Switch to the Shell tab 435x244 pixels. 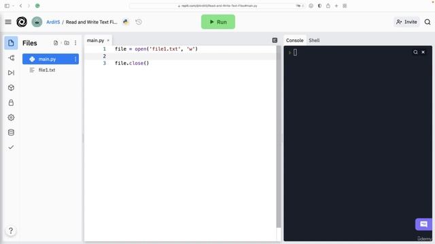pyautogui.click(x=314, y=41)
